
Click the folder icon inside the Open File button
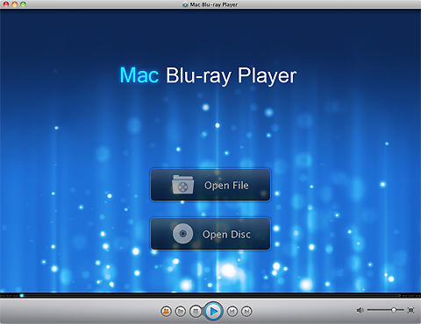(182, 185)
